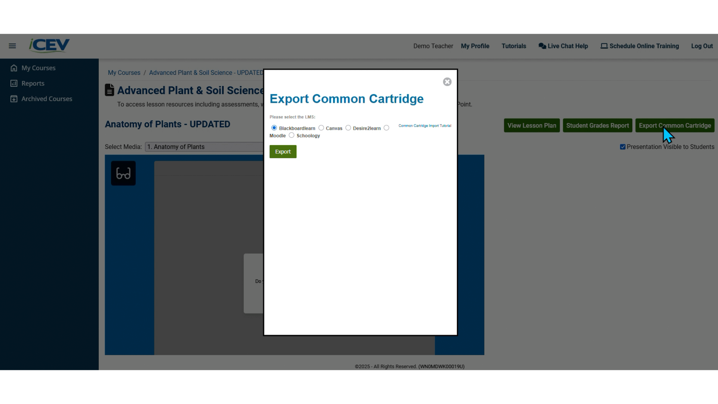This screenshot has width=718, height=404.
Task: Click the 'Please select the LMS:' label
Action: point(292,117)
